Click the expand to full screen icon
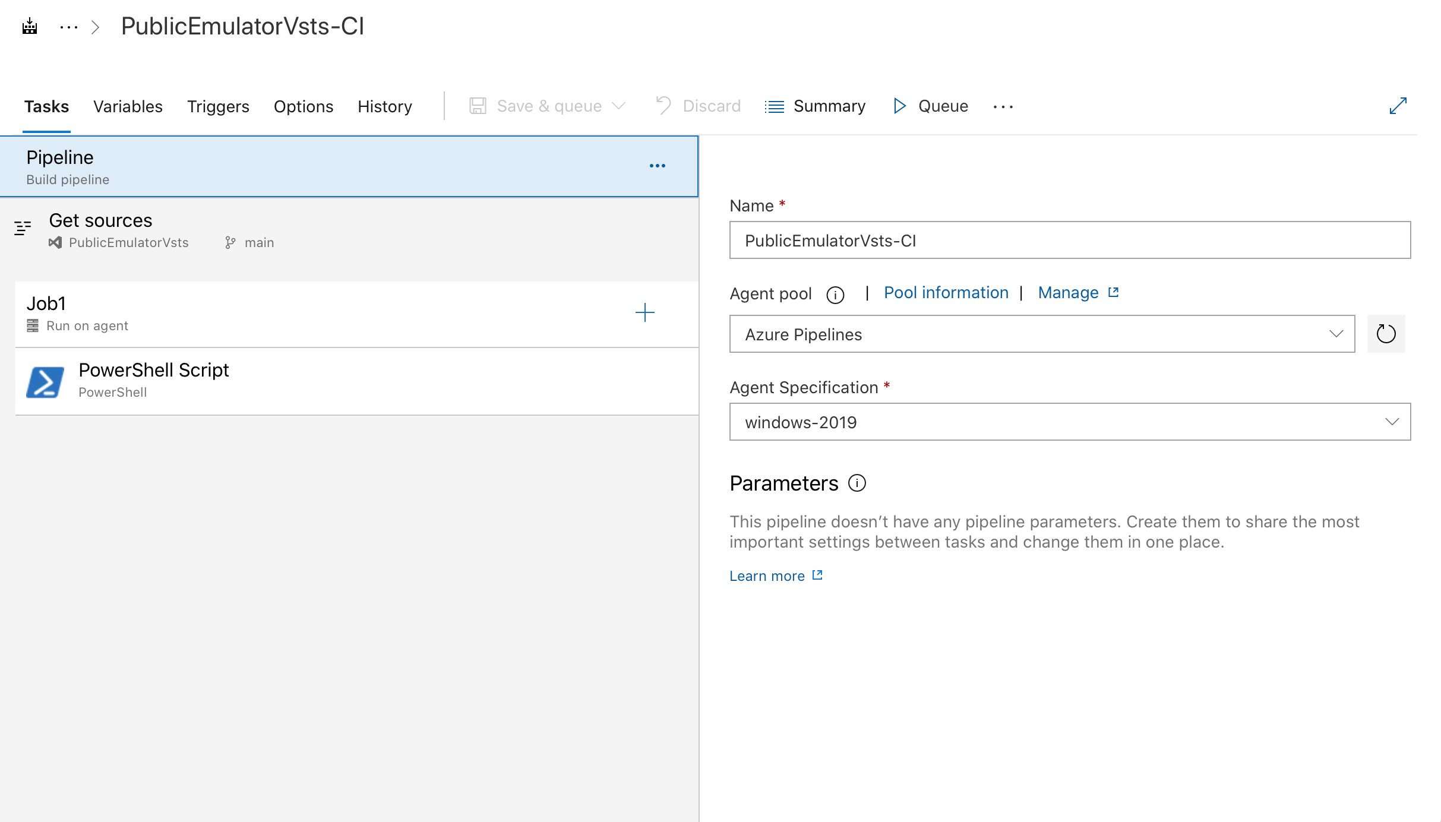The width and height of the screenshot is (1441, 822). [x=1398, y=106]
